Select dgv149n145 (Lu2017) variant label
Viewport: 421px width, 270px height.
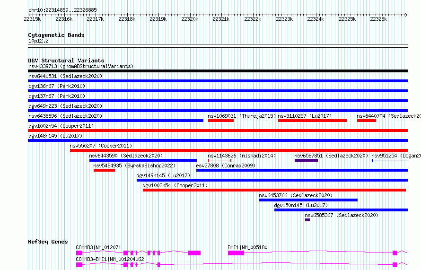coord(163,175)
